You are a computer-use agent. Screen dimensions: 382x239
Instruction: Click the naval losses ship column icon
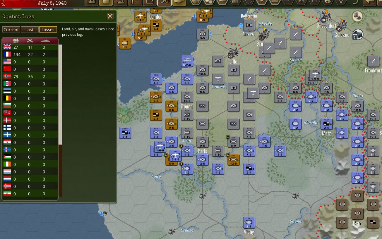tap(45, 41)
